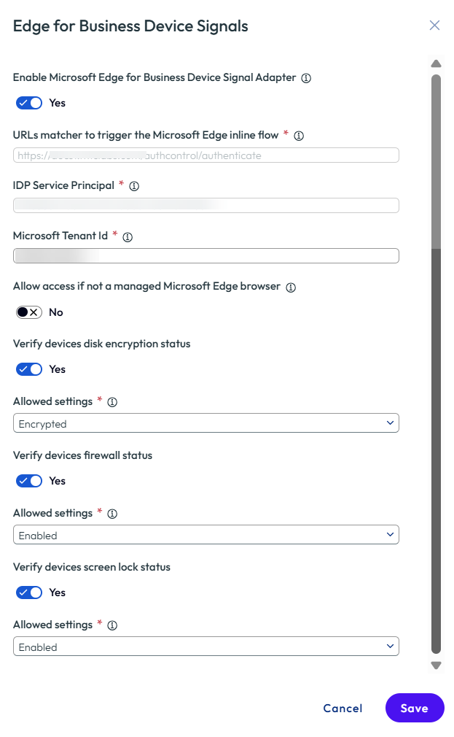Click the Save button
Viewport: 454px width, 737px height.
pyautogui.click(x=415, y=708)
